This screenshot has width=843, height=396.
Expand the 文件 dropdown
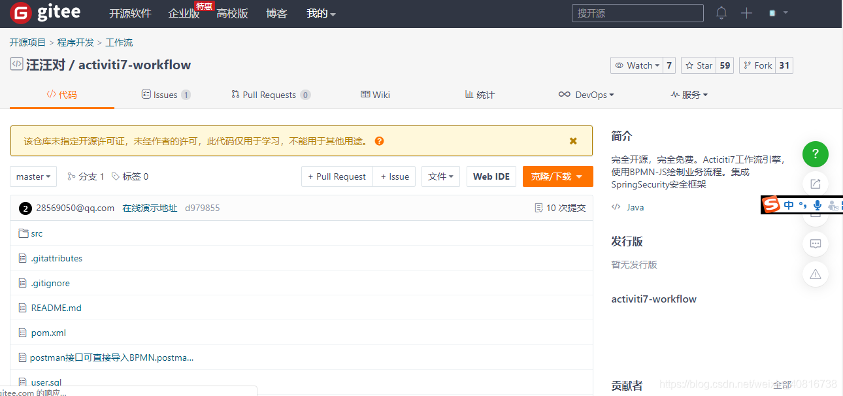coord(441,176)
